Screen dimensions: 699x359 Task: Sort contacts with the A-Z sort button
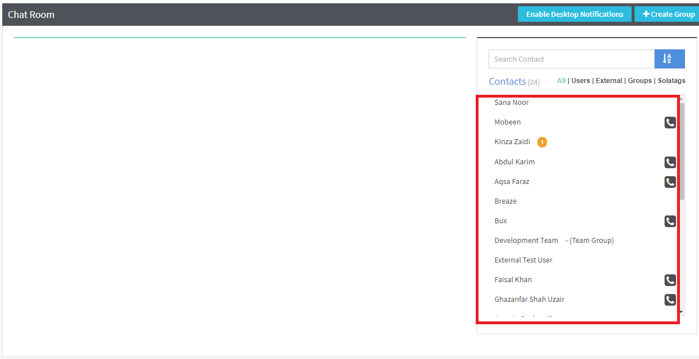pyautogui.click(x=669, y=59)
